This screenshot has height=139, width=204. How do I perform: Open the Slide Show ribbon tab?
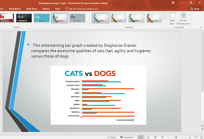[31, 9]
